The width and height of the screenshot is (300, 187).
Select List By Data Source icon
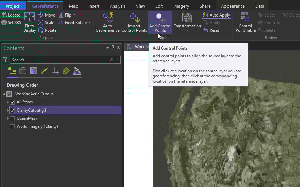pos(23,71)
